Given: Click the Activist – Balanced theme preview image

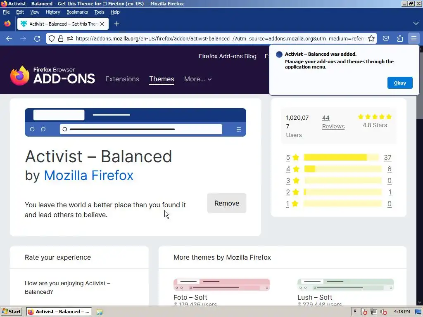Looking at the screenshot, I should [x=135, y=122].
